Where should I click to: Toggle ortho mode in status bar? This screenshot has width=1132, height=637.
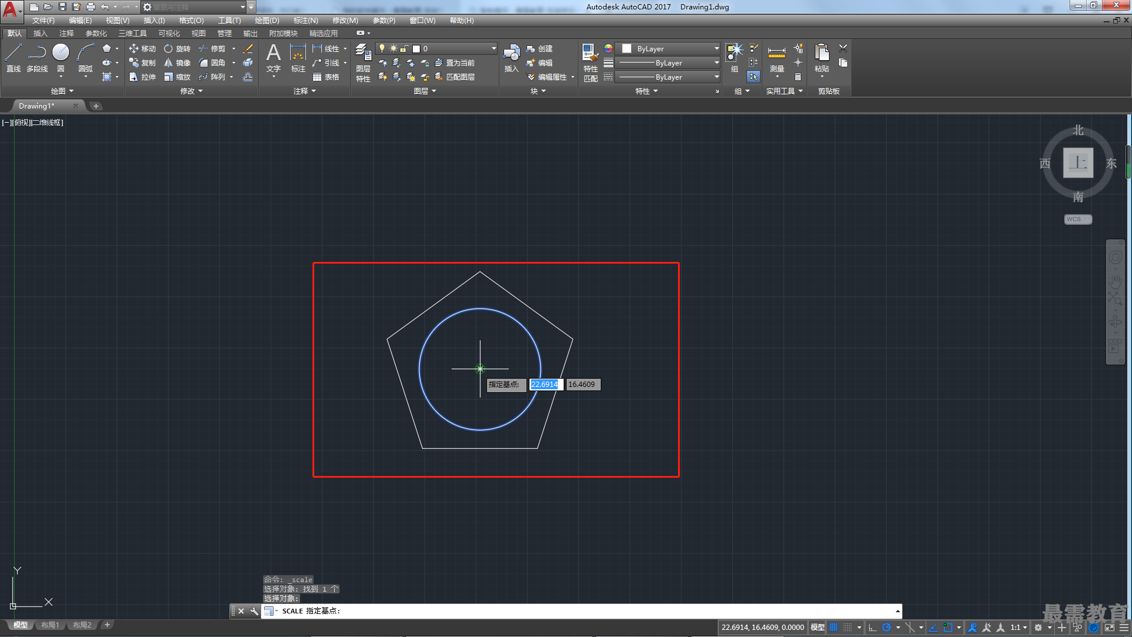point(873,628)
